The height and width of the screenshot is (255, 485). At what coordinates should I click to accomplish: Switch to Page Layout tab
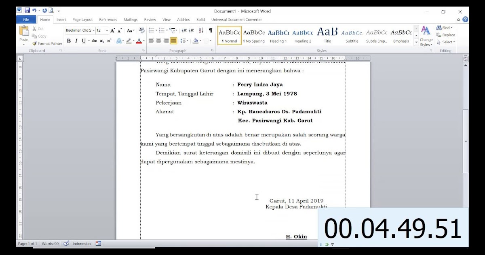click(82, 19)
